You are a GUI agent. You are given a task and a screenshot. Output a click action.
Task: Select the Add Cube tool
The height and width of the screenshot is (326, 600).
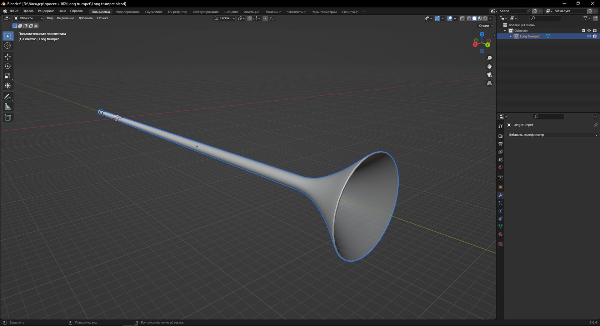[8, 118]
